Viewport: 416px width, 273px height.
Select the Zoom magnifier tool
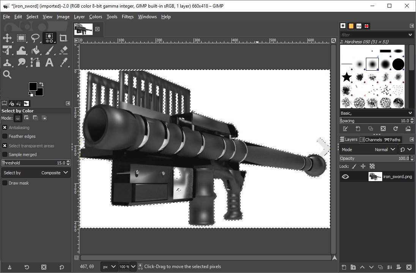[7, 74]
